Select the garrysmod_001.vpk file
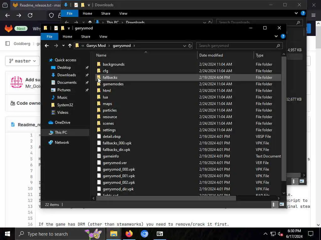This screenshot has height=240, width=321. [119, 176]
